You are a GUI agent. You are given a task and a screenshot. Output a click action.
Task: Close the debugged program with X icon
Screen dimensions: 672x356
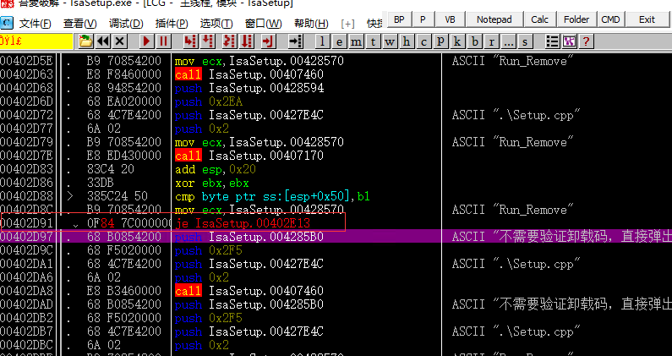pyautogui.click(x=119, y=41)
